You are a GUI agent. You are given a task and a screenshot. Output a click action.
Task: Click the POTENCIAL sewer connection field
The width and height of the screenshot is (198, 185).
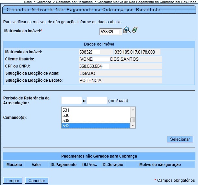tap(120, 80)
